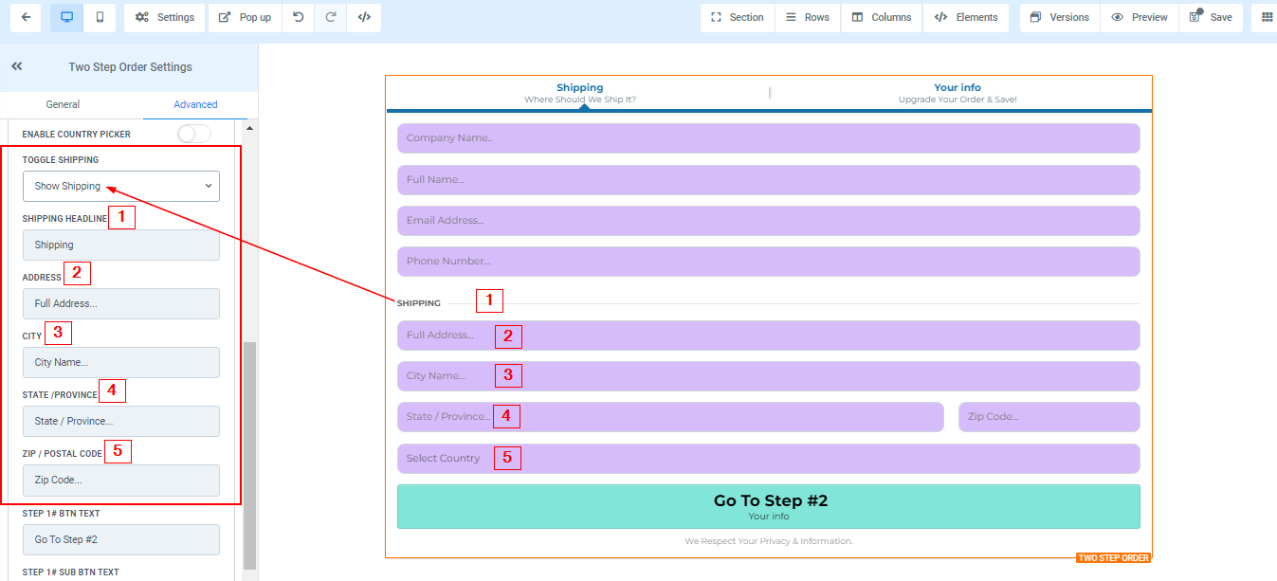Switch to desktop view icon

coord(66,17)
